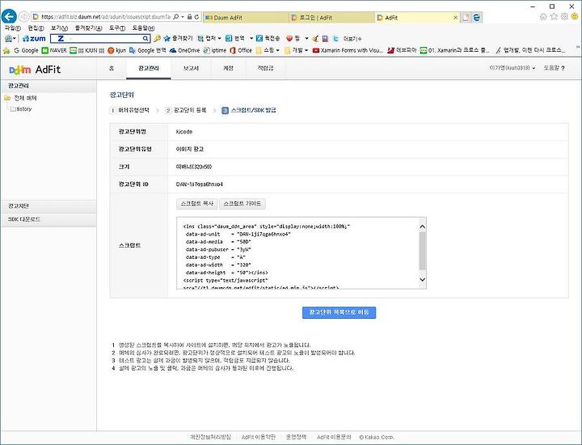Open the 도구(T) menu
The image size is (582, 445).
(117, 28)
